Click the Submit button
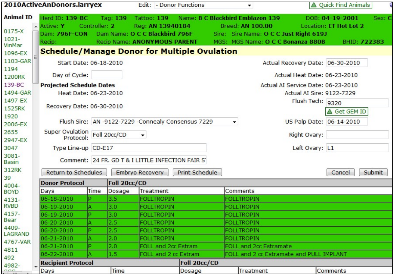 pyautogui.click(x=373, y=173)
